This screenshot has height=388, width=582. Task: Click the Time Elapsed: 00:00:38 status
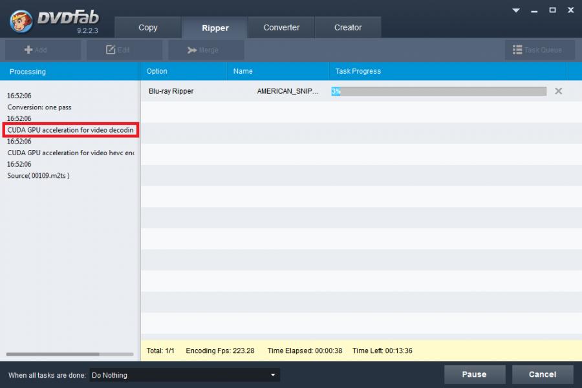[305, 350]
